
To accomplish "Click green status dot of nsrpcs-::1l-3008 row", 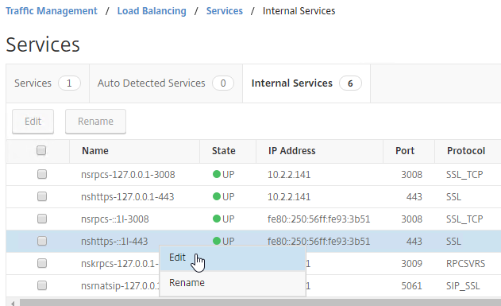I will (x=217, y=219).
